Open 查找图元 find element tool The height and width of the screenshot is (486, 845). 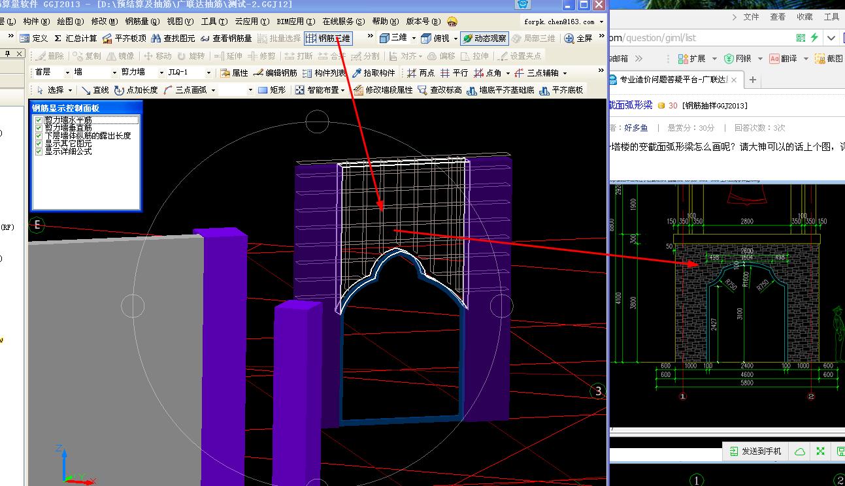(x=173, y=39)
